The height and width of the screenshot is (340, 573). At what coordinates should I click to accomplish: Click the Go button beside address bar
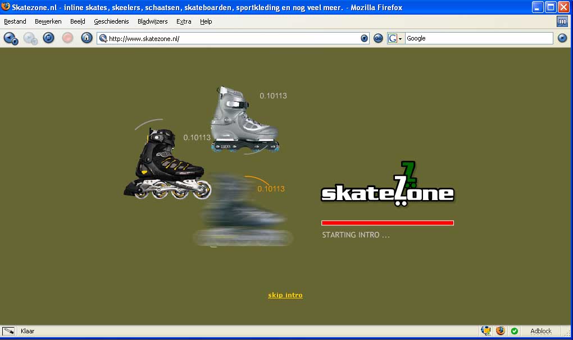point(378,38)
